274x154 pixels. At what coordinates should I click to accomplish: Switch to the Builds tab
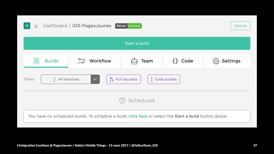click(46, 61)
